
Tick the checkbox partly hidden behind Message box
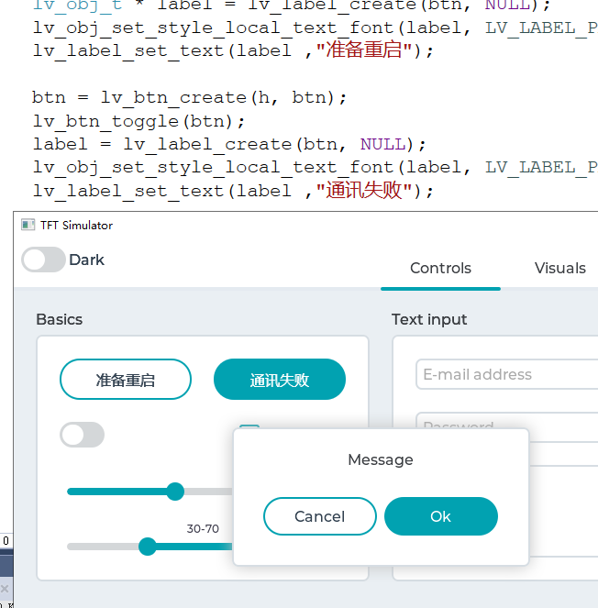[x=249, y=426]
